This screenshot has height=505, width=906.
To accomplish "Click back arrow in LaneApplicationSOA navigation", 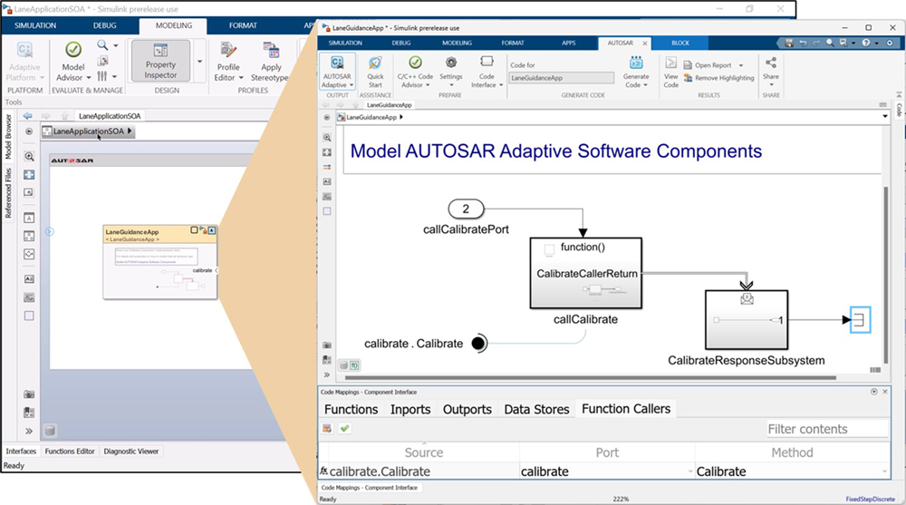I will 27,116.
